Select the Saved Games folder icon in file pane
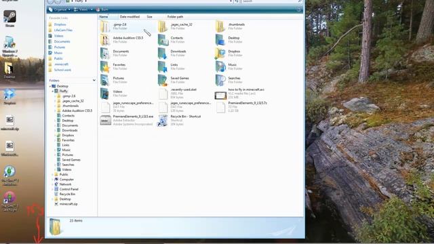This screenshot has height=244, width=434. (x=163, y=80)
